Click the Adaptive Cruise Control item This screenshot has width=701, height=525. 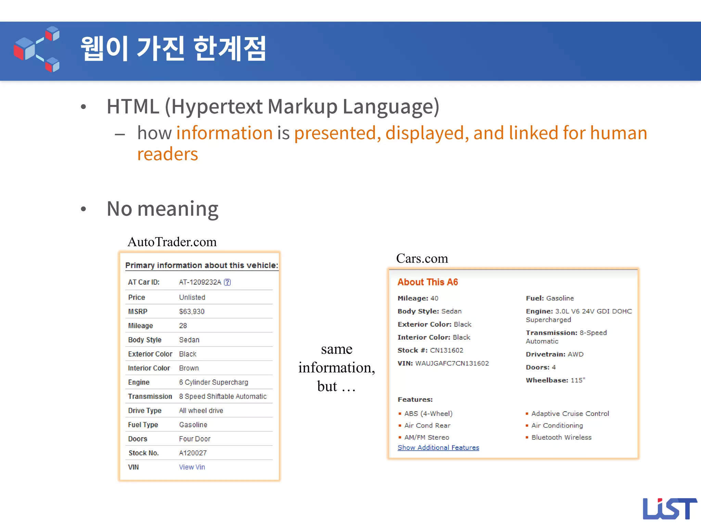(x=570, y=414)
